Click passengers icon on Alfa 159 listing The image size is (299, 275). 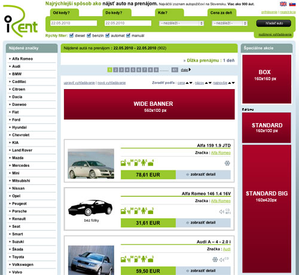[144, 163]
